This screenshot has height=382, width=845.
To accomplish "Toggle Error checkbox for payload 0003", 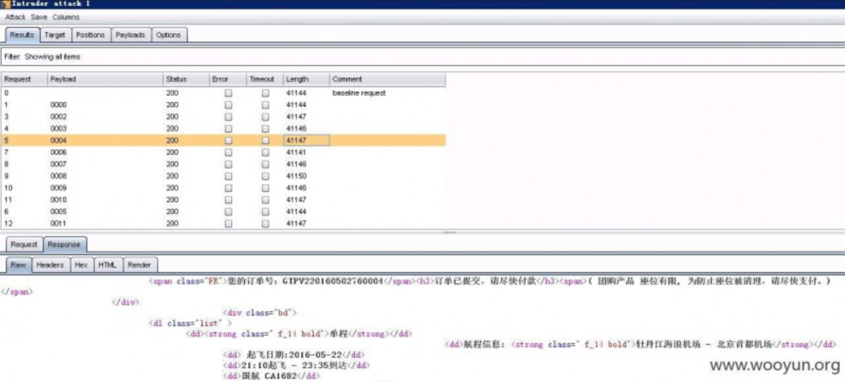I will click(x=228, y=128).
